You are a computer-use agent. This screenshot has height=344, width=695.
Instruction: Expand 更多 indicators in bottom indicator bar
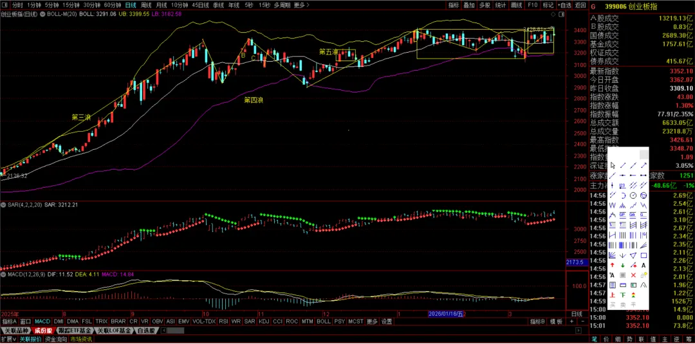(x=373, y=321)
